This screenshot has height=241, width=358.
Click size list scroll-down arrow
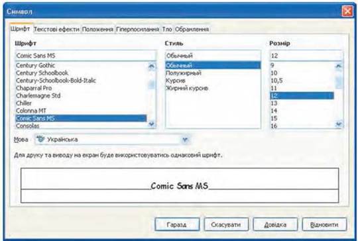(x=339, y=124)
